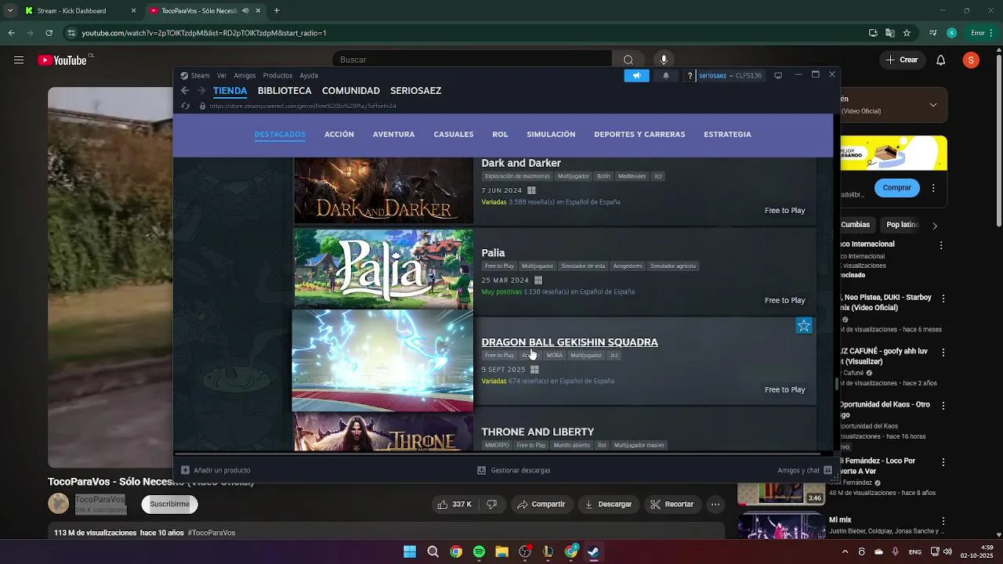1003x564 pixels.
Task: Open the Amigos menu in Steam
Action: (x=244, y=76)
